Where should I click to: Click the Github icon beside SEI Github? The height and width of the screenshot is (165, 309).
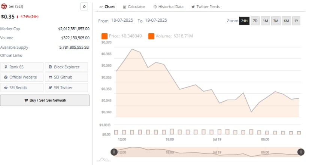51,77
